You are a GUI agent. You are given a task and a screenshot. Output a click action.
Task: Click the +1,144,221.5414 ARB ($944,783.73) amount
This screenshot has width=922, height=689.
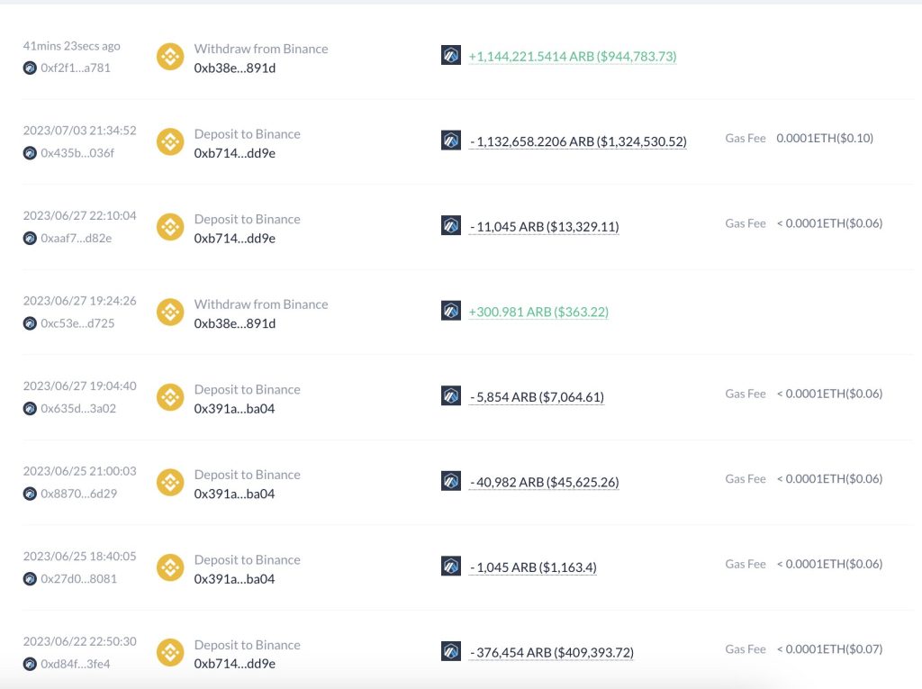tap(573, 57)
